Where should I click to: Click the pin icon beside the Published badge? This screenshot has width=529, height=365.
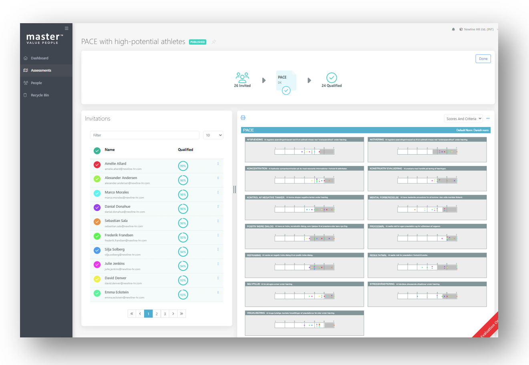(x=214, y=42)
